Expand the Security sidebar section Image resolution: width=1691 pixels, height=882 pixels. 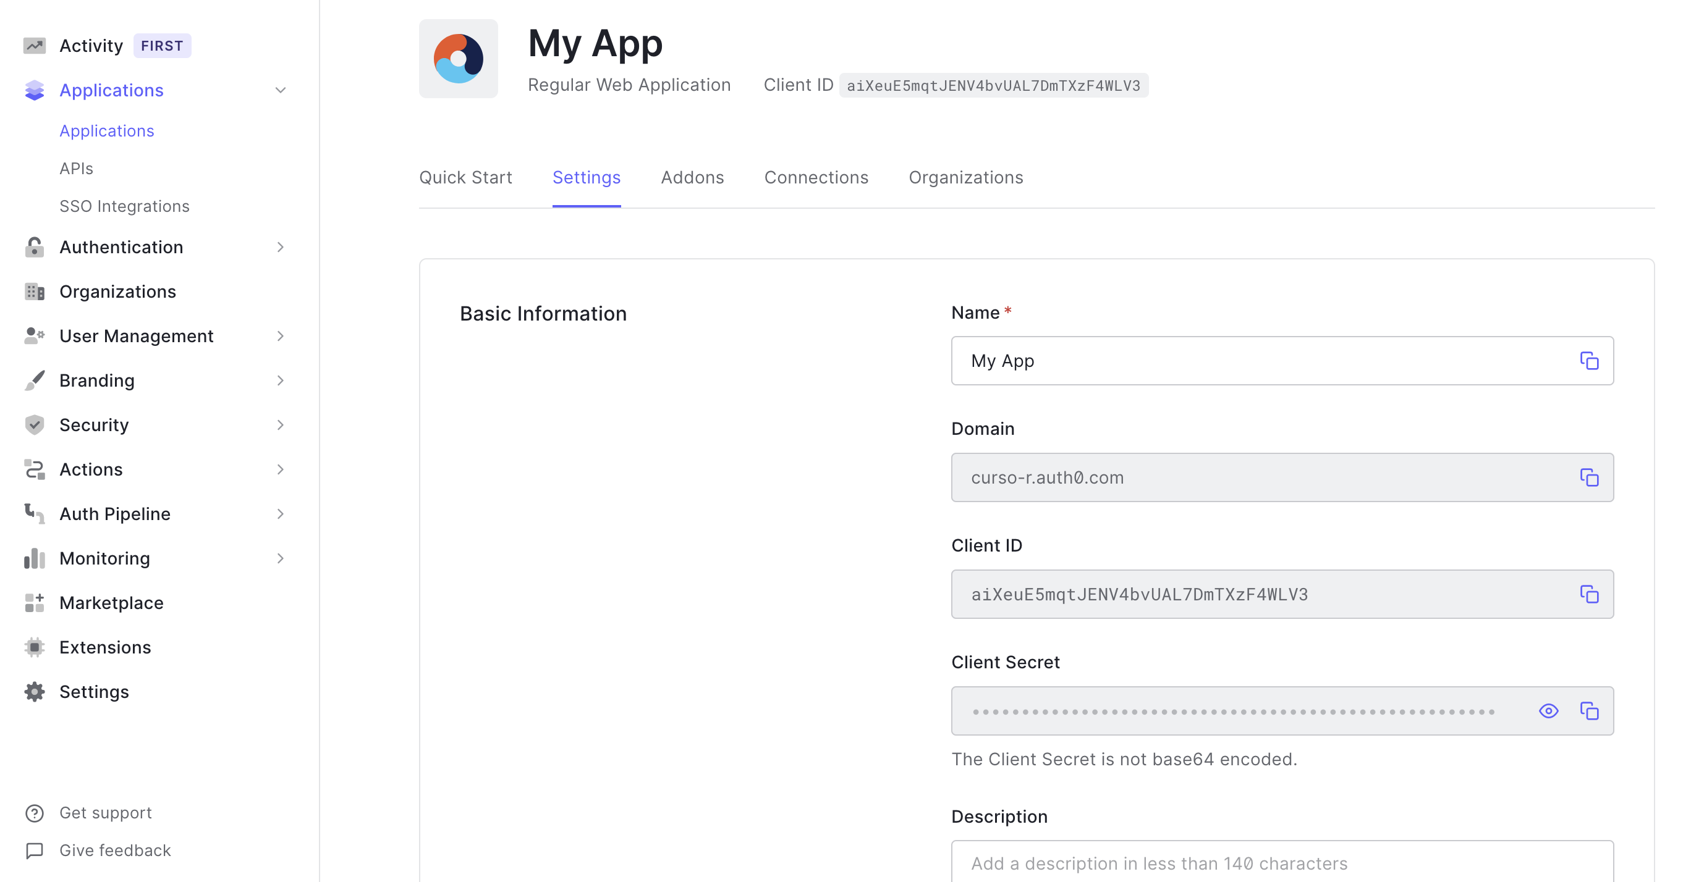281,425
